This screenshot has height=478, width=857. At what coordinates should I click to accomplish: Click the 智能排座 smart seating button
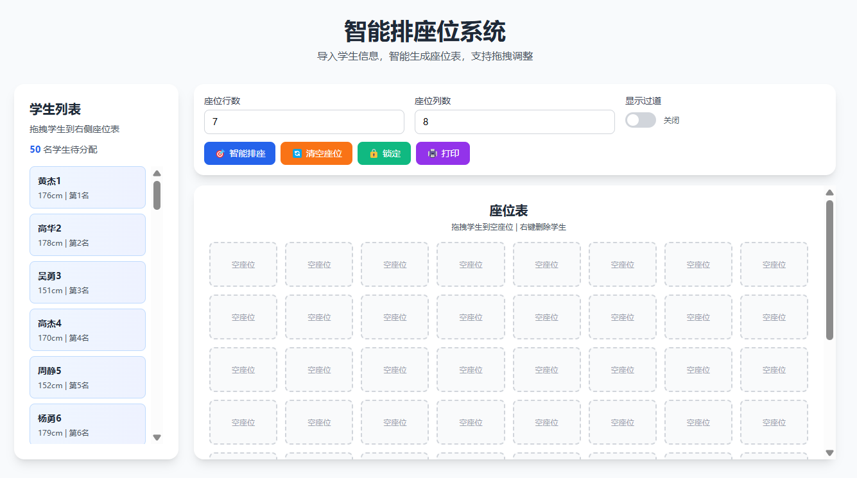tap(239, 153)
